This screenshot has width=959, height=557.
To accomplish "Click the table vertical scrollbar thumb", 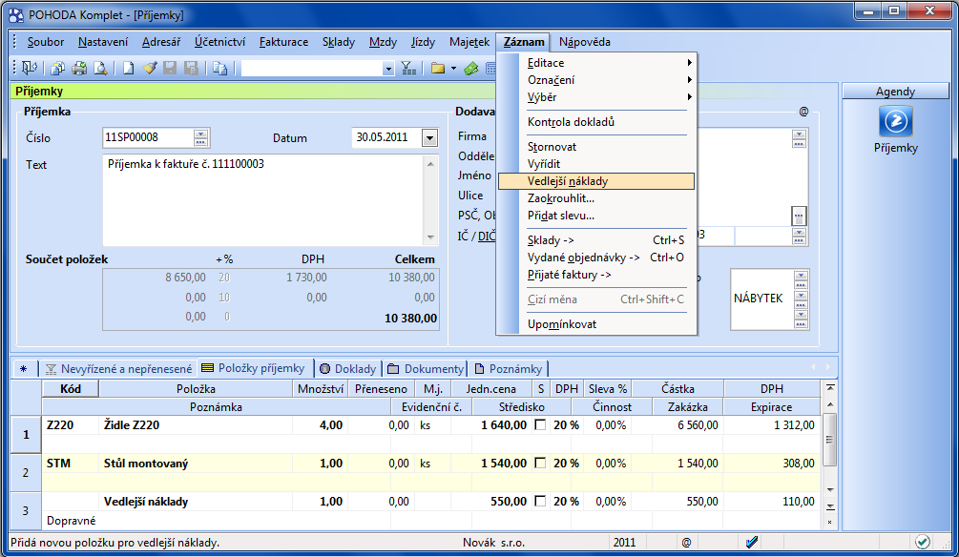I will tap(829, 439).
